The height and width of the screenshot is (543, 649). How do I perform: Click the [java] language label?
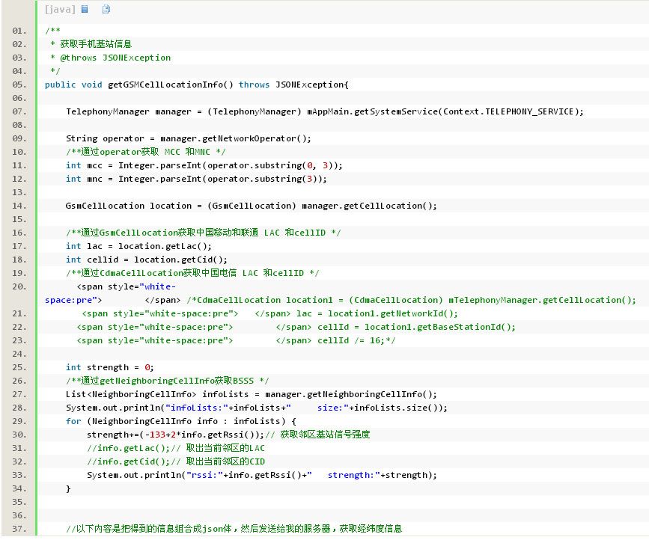coord(59,10)
